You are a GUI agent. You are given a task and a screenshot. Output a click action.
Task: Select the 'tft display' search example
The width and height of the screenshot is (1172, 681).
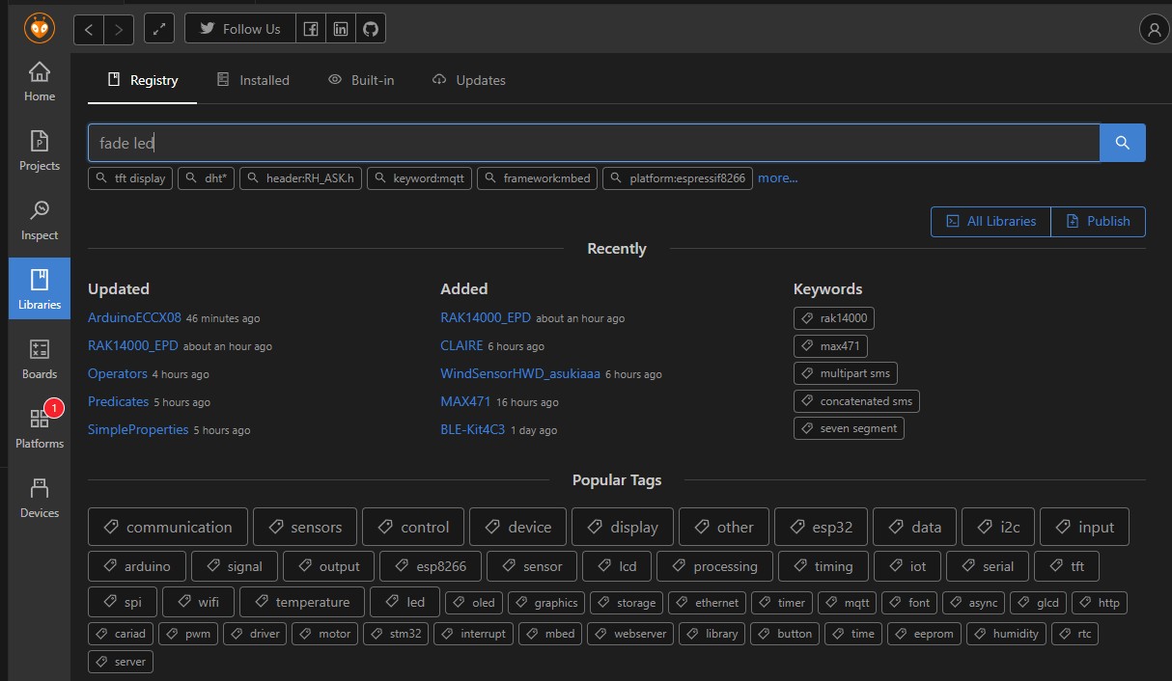[x=130, y=178]
